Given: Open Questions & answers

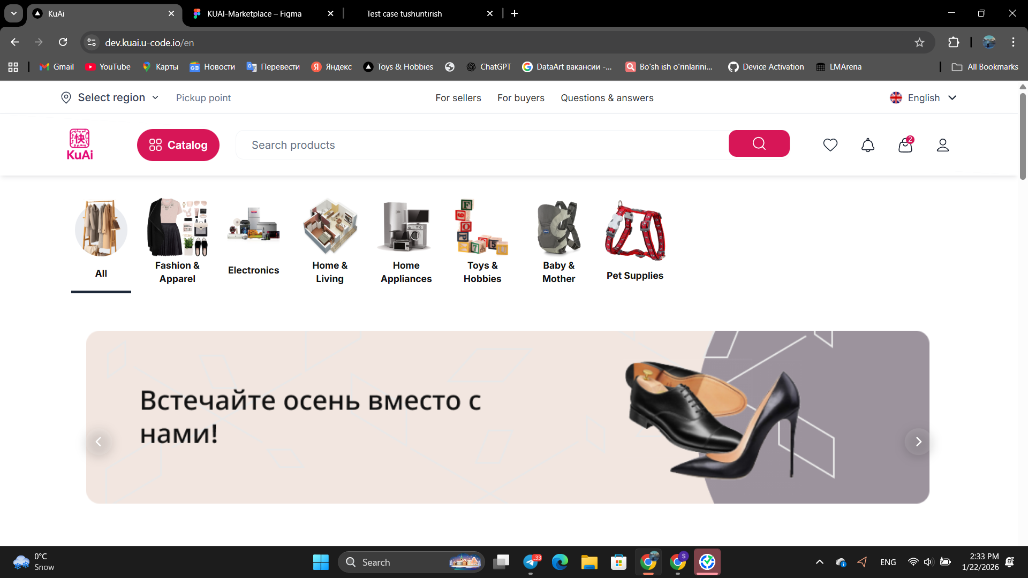Looking at the screenshot, I should tap(607, 97).
